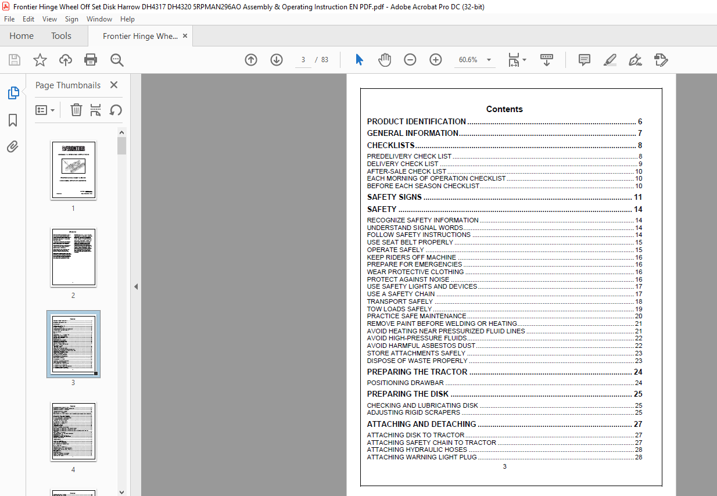Delete selected page with the trash icon

[76, 110]
